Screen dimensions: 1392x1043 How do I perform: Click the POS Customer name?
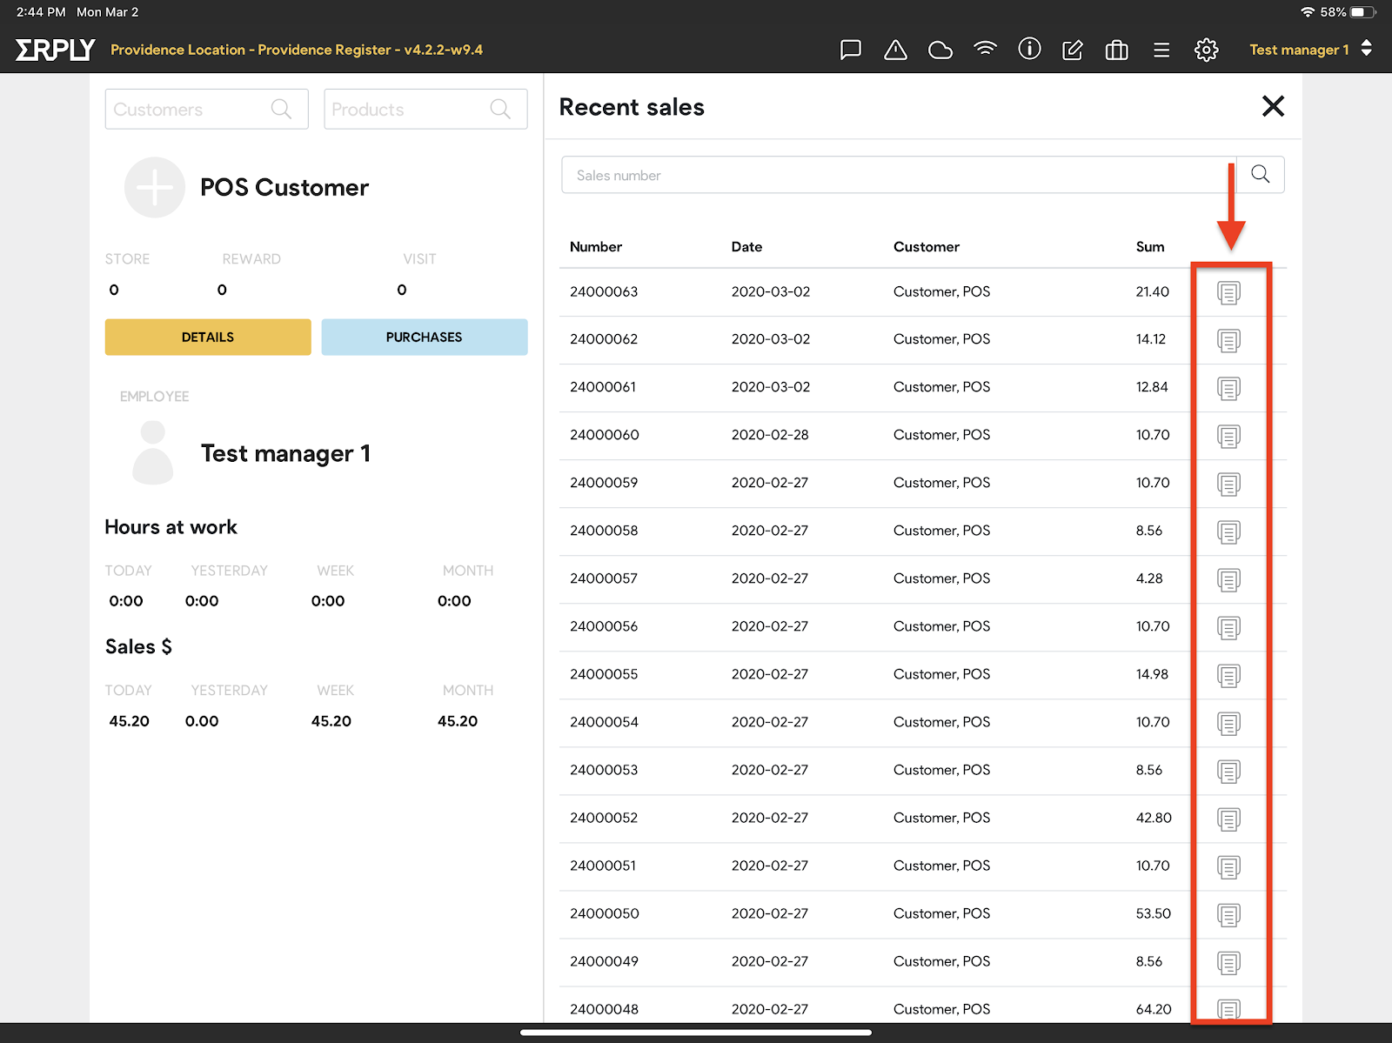tap(284, 187)
